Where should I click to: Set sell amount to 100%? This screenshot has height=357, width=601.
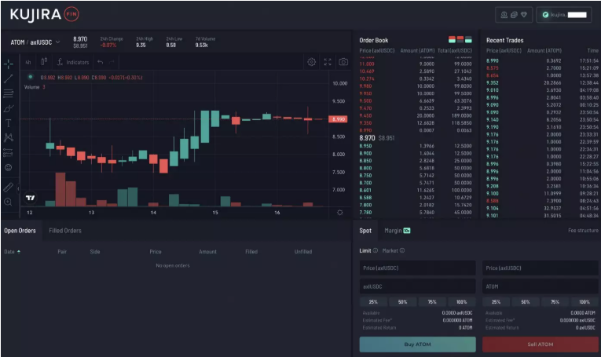pos(585,302)
